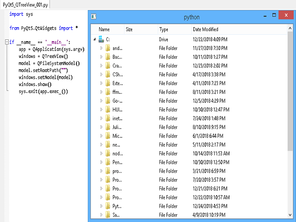Switch to PyQt5_QTreeView_001.py editor tab
This screenshot has height=222, width=296.
(25, 5)
